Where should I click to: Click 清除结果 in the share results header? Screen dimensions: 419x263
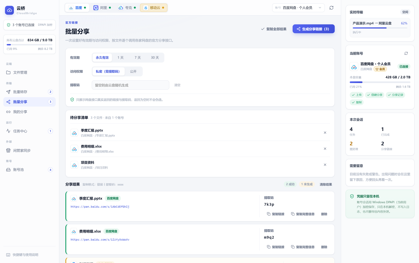326,184
